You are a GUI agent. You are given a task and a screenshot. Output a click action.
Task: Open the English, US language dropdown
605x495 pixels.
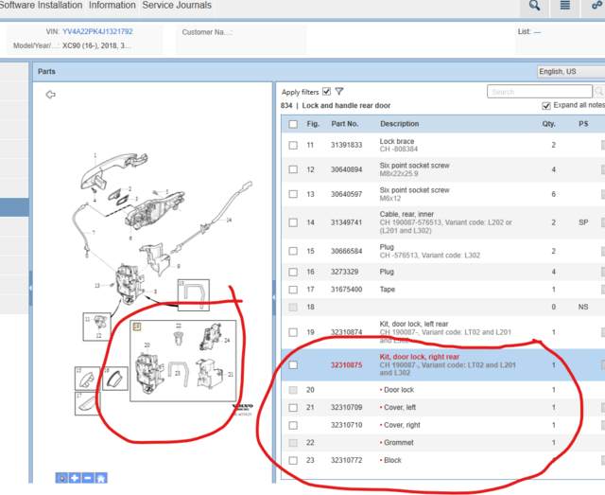pos(569,71)
